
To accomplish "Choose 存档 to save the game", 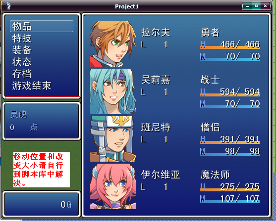I will 22,74.
